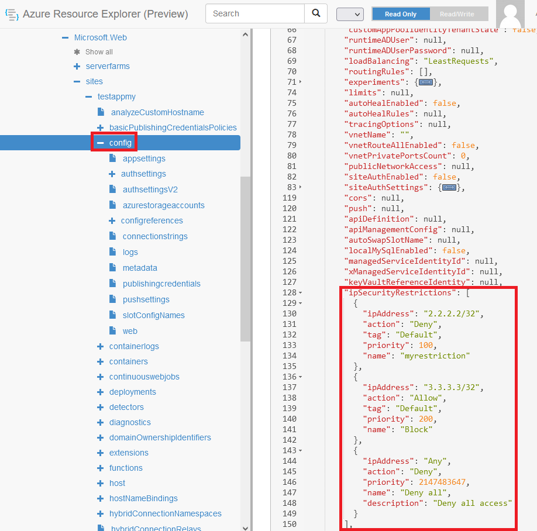This screenshot has height=531, width=537.
Task: Expand the folded siteAuthSettings object placeholder
Action: pyautogui.click(x=449, y=188)
